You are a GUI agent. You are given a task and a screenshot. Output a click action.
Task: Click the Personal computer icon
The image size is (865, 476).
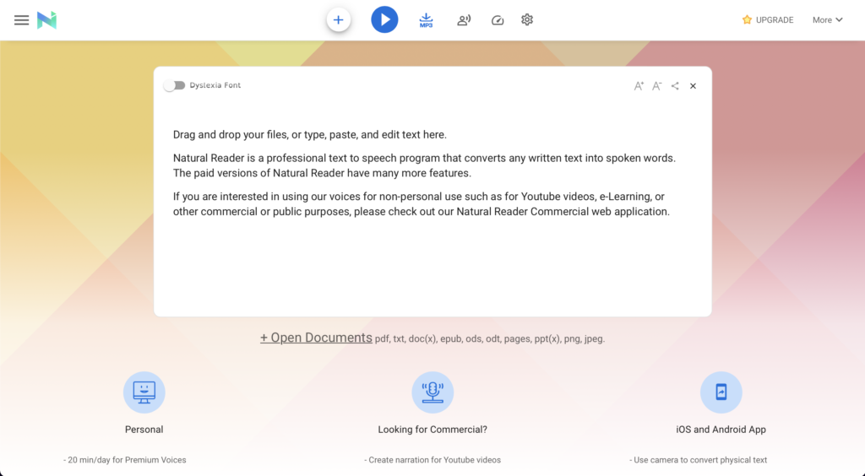144,392
